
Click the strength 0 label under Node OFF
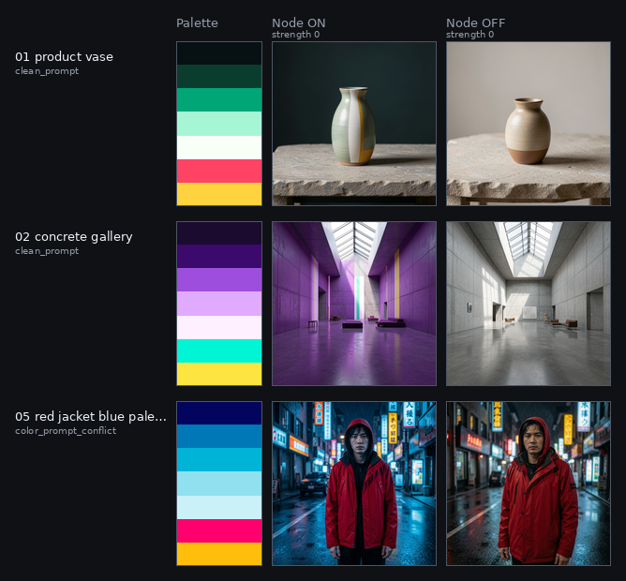tap(469, 35)
